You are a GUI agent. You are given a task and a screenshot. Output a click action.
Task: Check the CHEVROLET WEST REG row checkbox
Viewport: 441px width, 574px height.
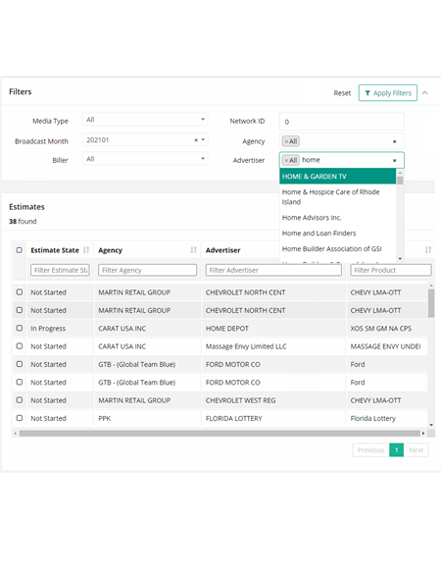click(x=20, y=400)
